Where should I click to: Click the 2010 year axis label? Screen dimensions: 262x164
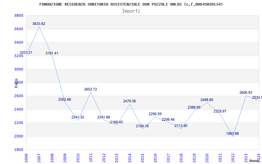coord(78,158)
